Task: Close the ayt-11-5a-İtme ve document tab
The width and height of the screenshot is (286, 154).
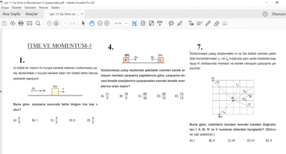Action: click(82, 14)
